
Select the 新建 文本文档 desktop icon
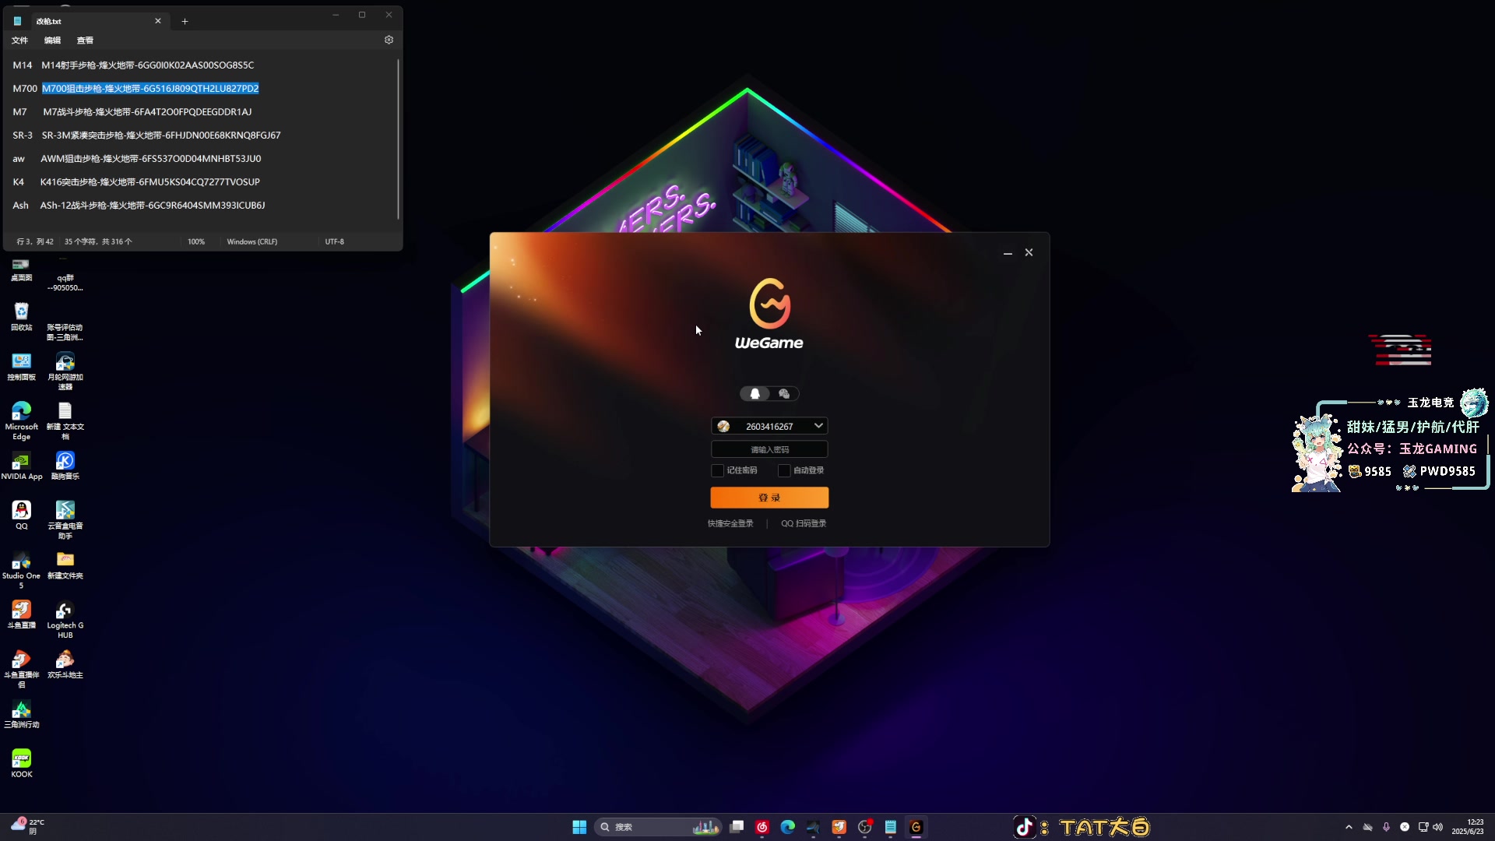pyautogui.click(x=65, y=420)
